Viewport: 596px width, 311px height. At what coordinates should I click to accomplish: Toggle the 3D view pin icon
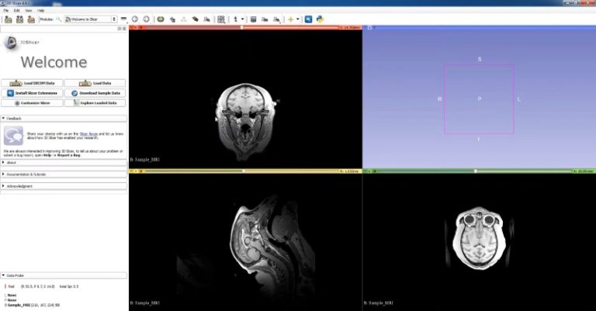pos(366,28)
